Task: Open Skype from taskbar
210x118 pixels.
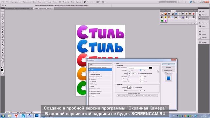Action: 23,116
